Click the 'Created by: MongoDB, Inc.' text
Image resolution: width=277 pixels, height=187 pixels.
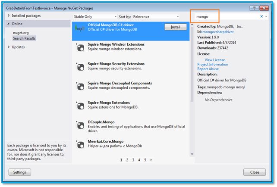click(x=220, y=26)
